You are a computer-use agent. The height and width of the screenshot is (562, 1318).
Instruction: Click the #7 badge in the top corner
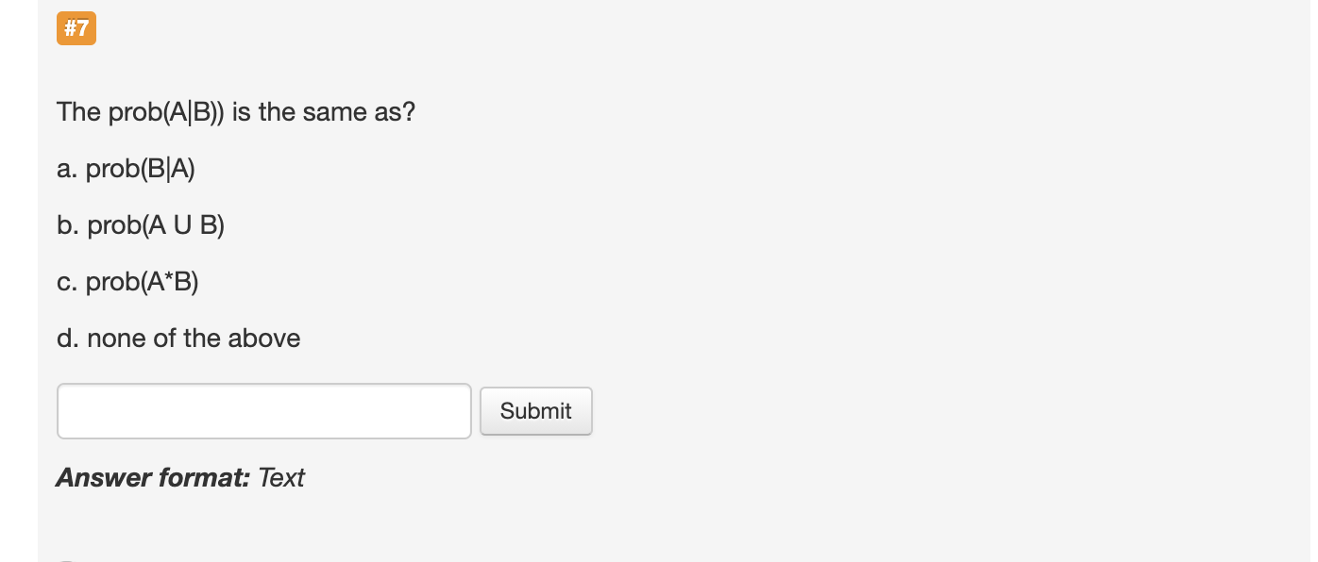point(76,27)
